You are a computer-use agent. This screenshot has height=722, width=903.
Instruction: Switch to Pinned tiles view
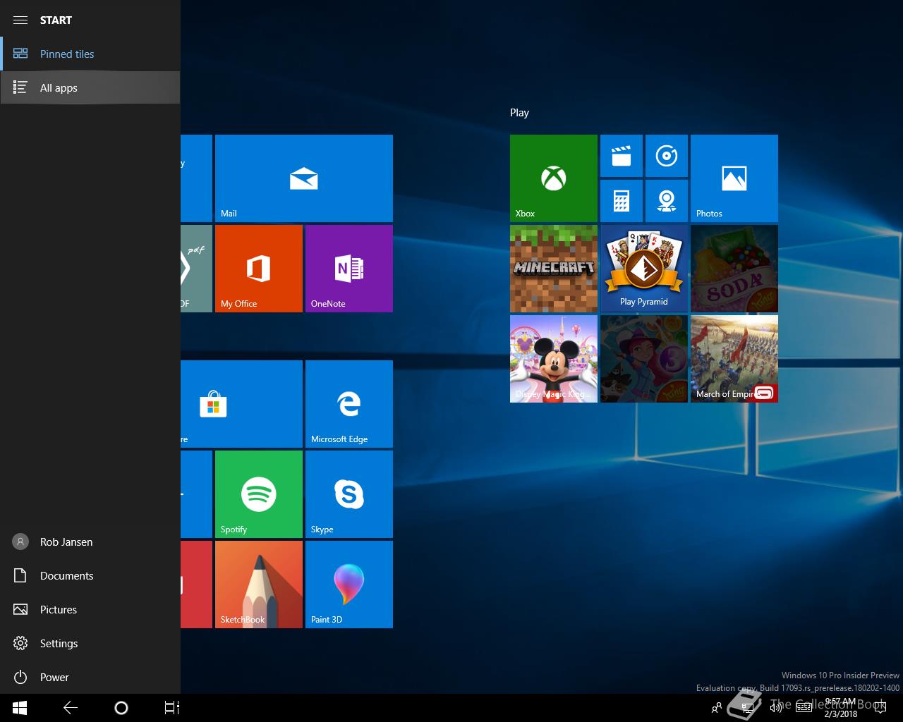tap(90, 54)
